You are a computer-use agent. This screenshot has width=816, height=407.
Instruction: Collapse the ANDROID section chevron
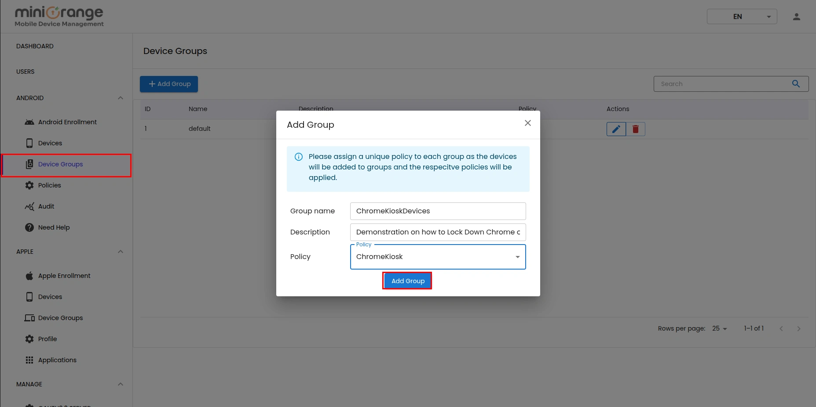pos(120,97)
